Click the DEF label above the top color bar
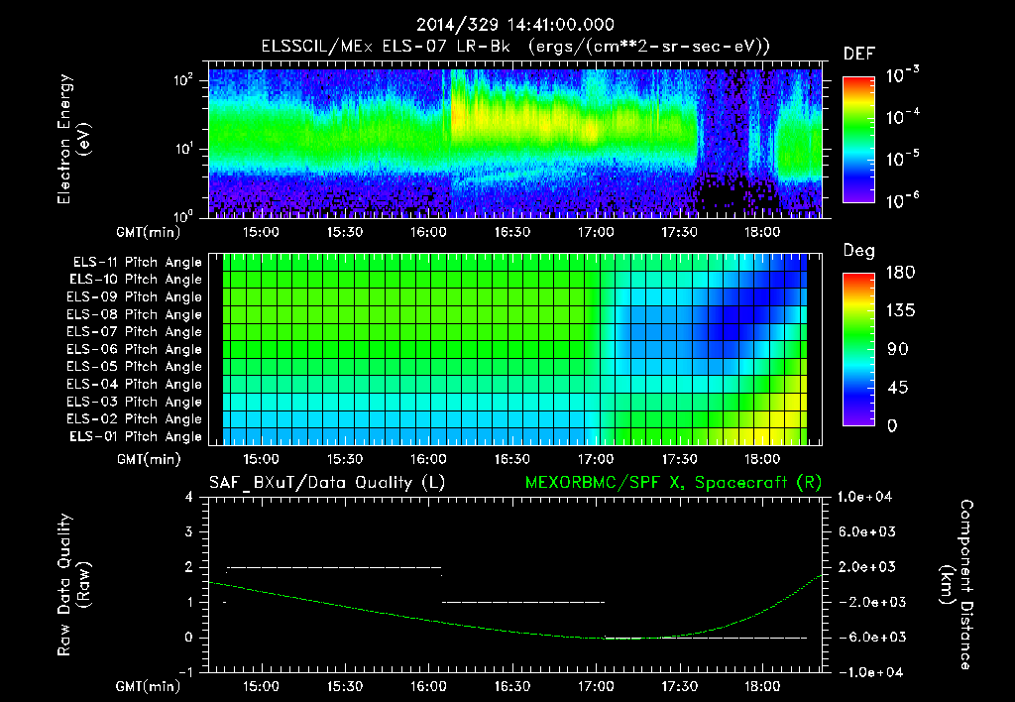The width and height of the screenshot is (1015, 702). click(859, 55)
